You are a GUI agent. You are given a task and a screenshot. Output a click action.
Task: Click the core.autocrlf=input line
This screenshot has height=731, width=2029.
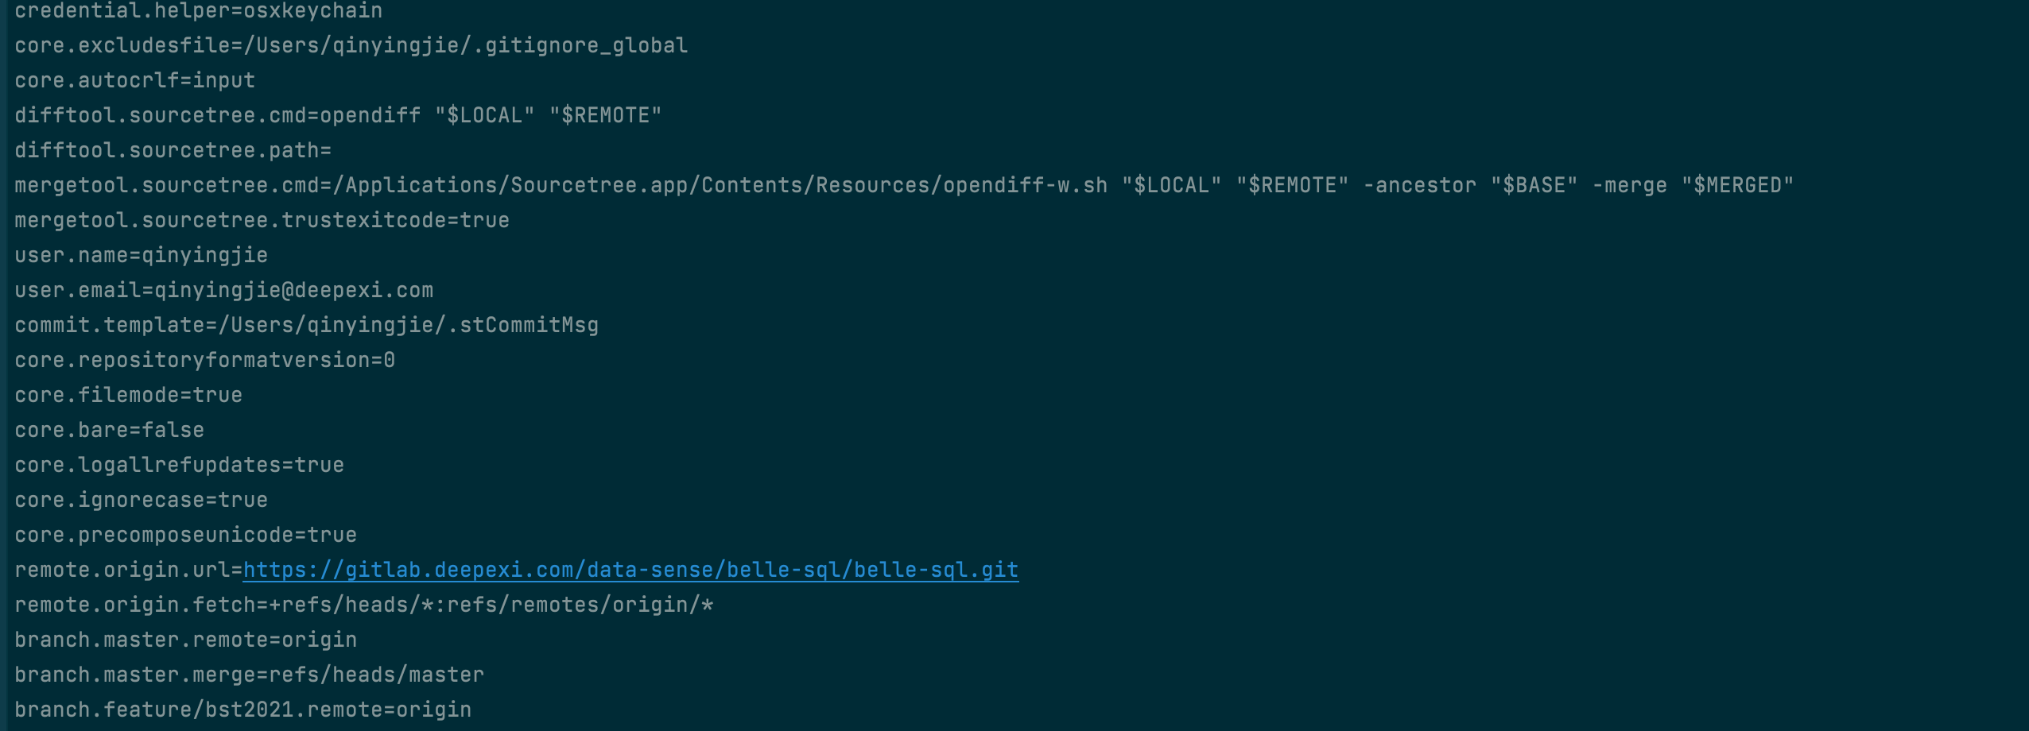pos(134,80)
